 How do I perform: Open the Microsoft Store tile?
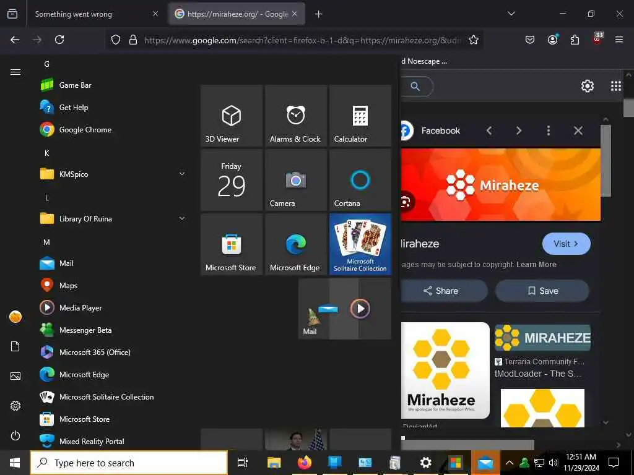click(232, 244)
